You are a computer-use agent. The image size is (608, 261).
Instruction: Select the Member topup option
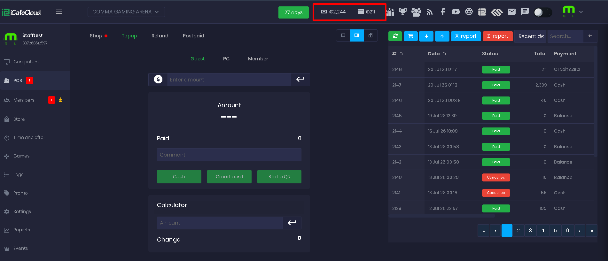[x=258, y=59]
